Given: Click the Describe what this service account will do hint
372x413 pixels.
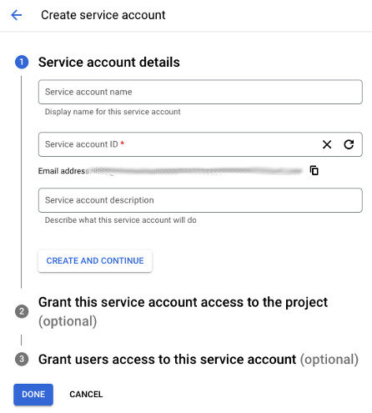Looking at the screenshot, I should point(121,220).
